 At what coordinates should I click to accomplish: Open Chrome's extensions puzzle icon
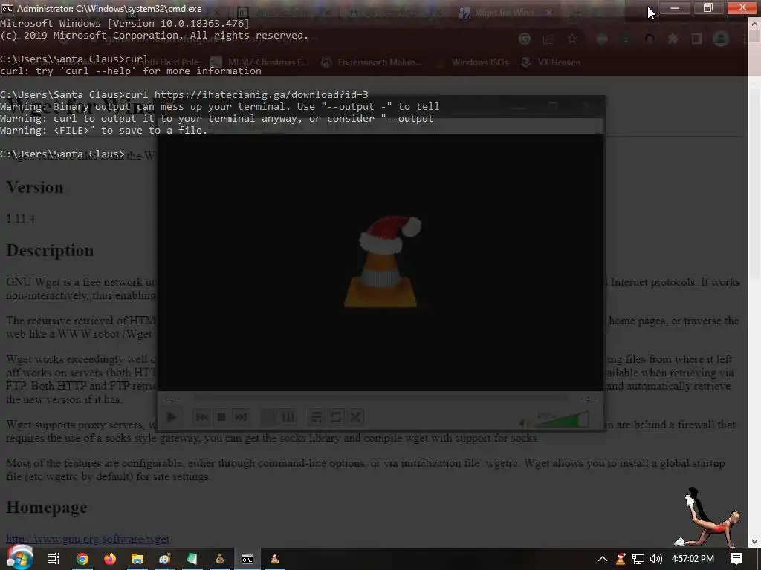pyautogui.click(x=673, y=39)
